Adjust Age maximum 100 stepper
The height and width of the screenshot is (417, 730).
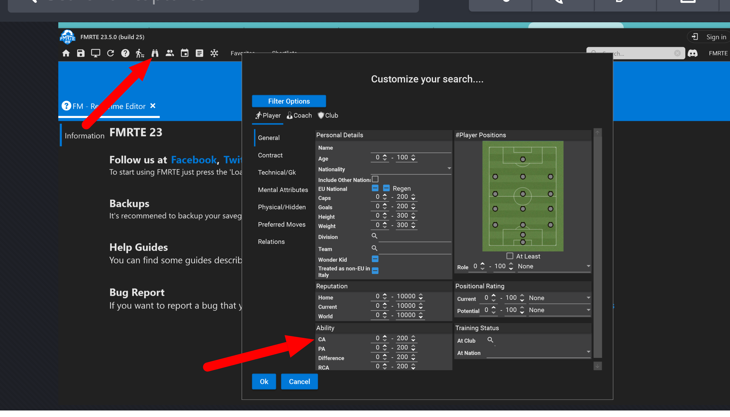[x=413, y=157]
